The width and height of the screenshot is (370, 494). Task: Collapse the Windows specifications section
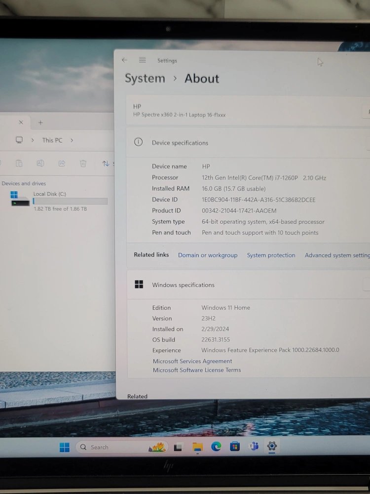click(366, 285)
